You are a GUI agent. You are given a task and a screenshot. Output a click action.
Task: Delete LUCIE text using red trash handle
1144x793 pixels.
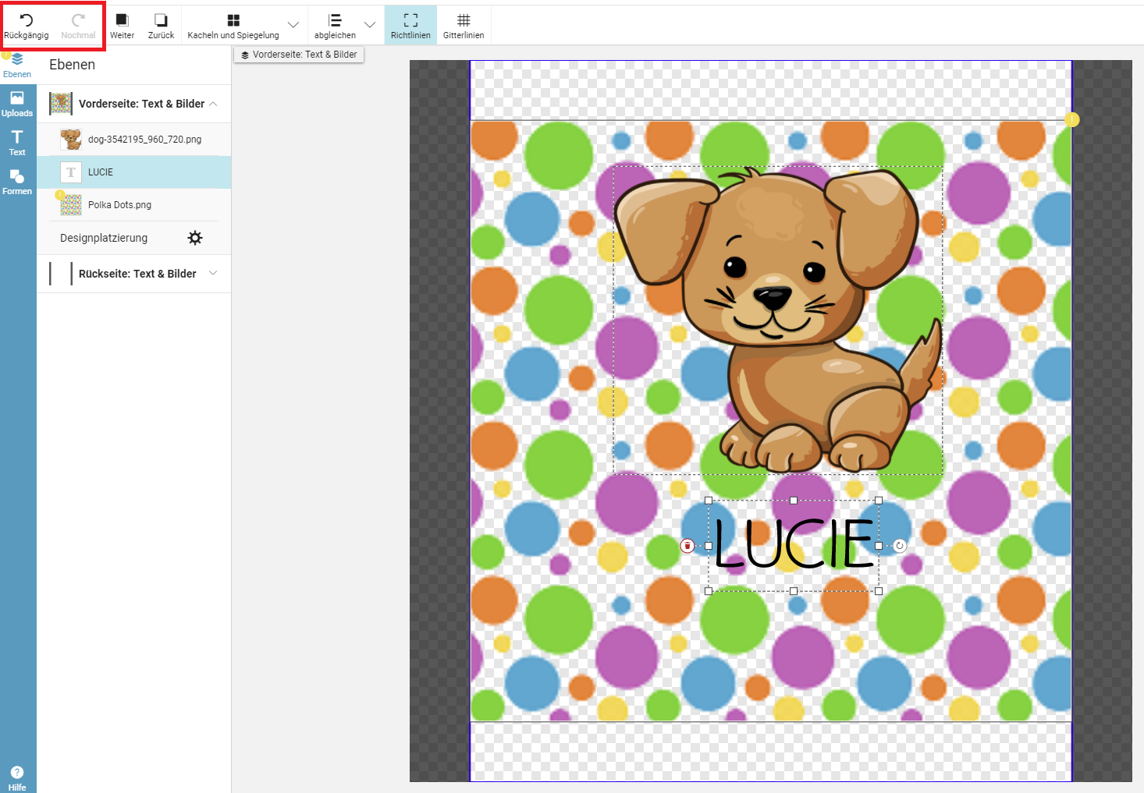687,546
